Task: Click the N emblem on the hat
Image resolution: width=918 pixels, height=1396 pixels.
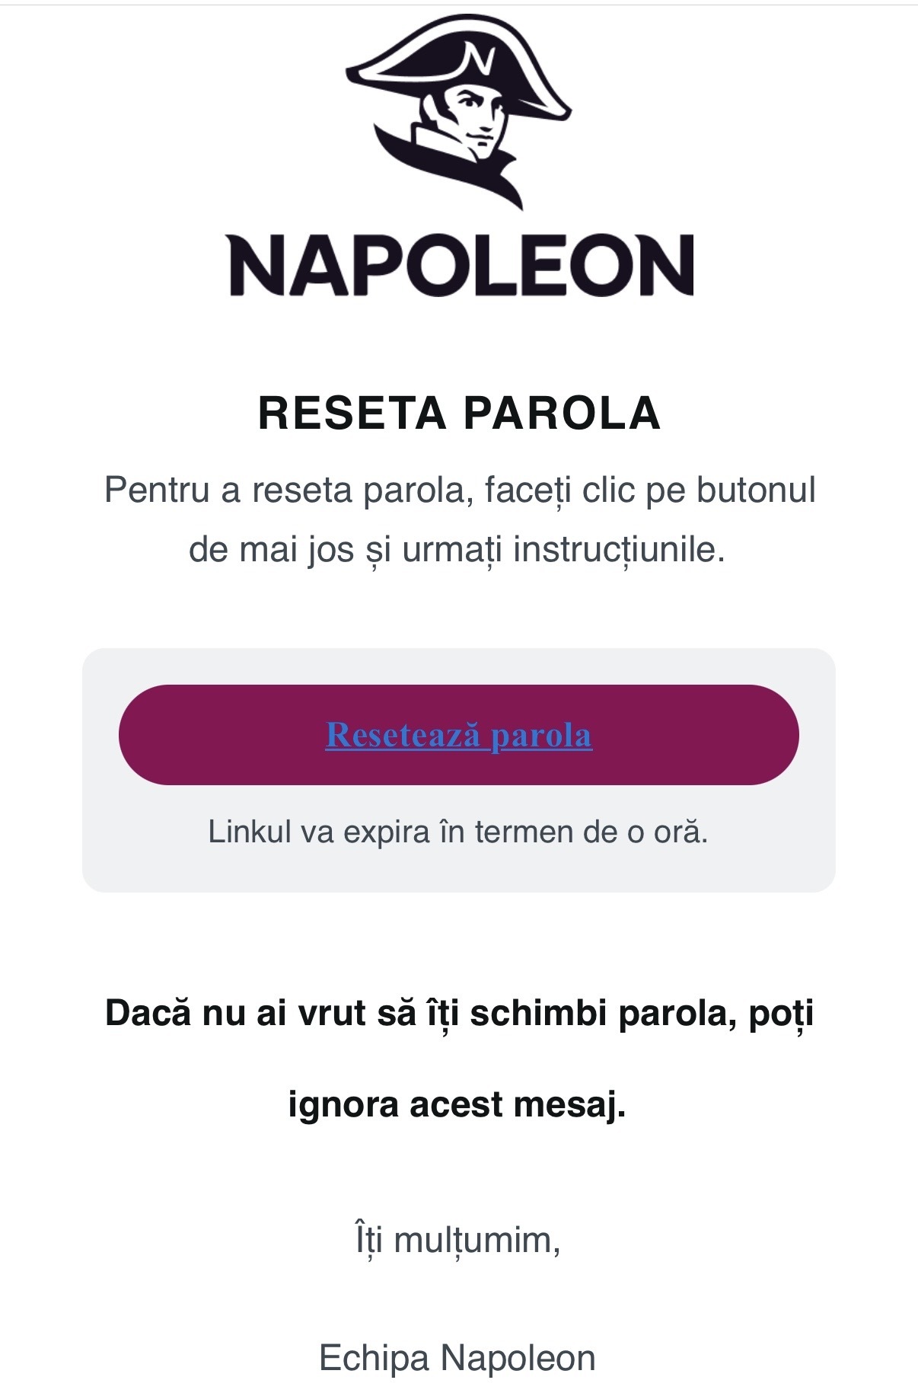Action: click(480, 59)
